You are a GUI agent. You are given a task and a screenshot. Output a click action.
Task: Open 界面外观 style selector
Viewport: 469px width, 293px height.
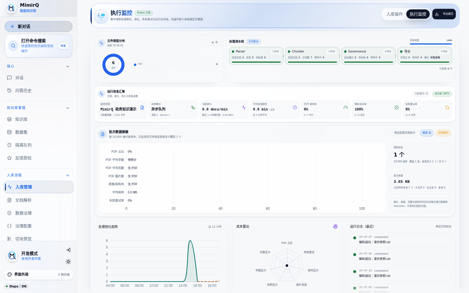coord(38,275)
